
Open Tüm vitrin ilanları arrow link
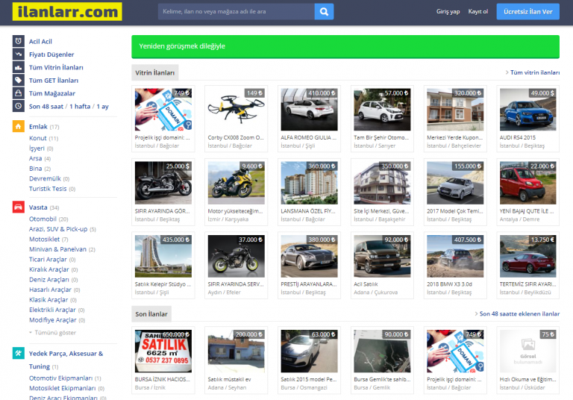532,73
